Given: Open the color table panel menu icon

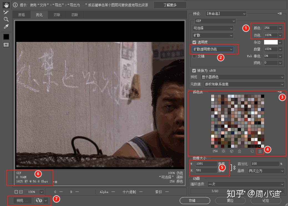Looking at the screenshot, I should [280, 92].
